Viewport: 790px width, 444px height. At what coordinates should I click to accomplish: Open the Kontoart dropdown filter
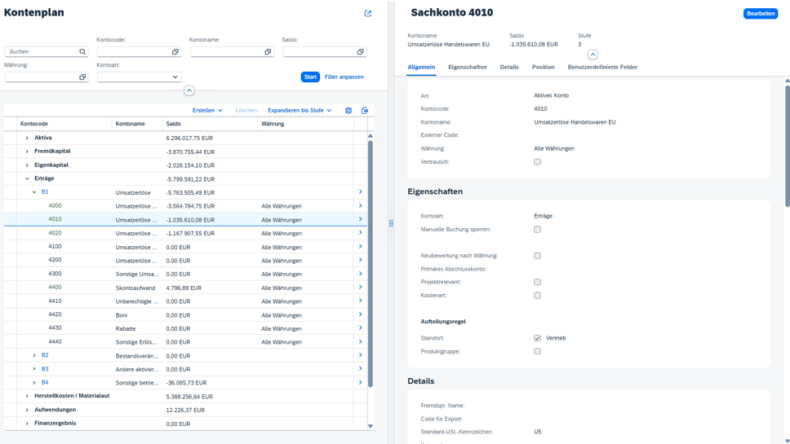coord(139,77)
